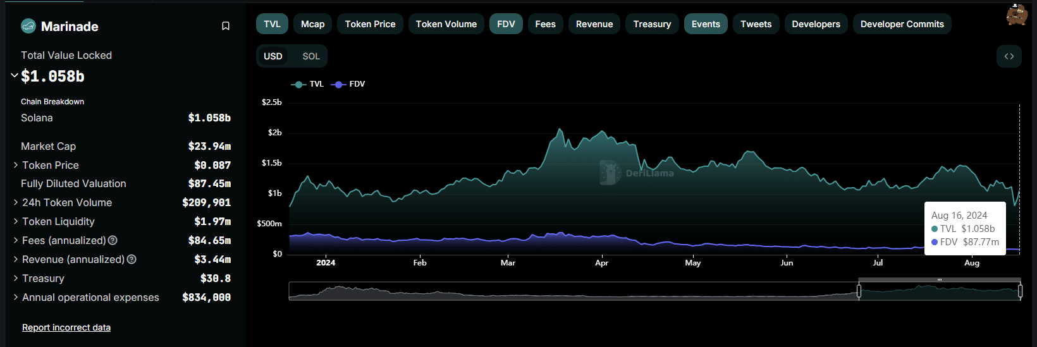This screenshot has width=1037, height=347.
Task: Click the Solana chain breakdown row
Action: coord(126,118)
